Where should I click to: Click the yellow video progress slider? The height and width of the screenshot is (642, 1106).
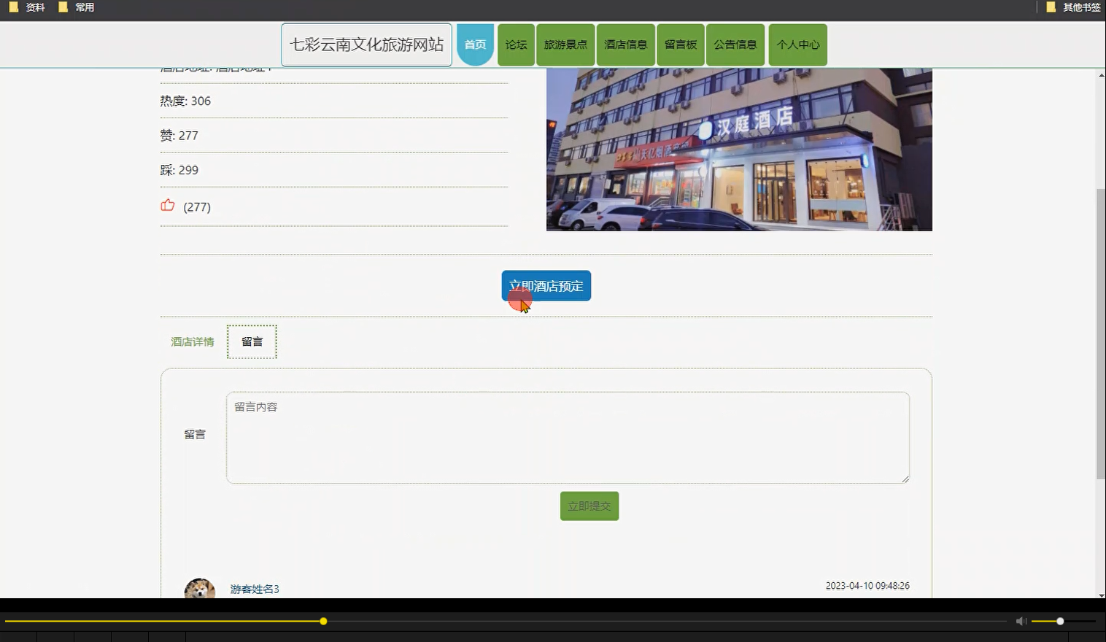tap(323, 621)
